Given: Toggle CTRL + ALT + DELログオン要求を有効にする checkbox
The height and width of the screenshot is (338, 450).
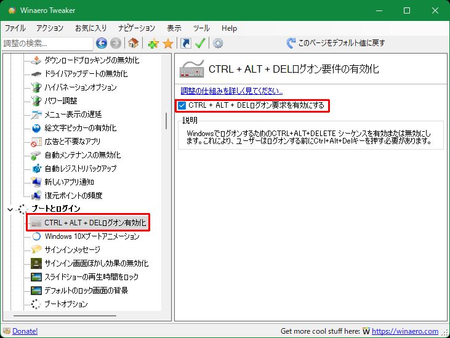Looking at the screenshot, I should click(182, 106).
